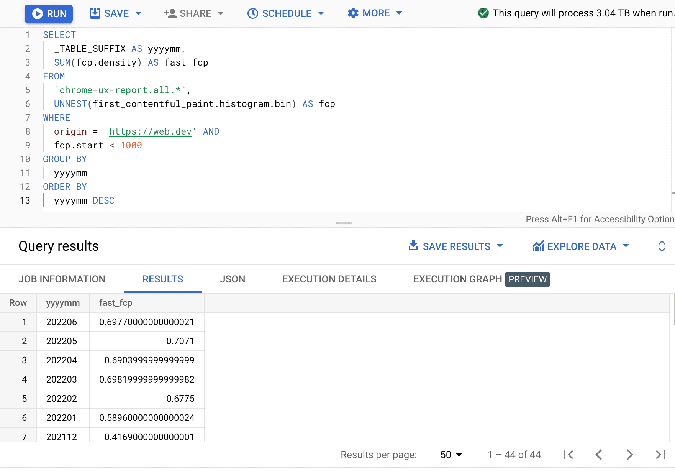Open the Save Results download icon
The width and height of the screenshot is (675, 473).
(x=413, y=246)
